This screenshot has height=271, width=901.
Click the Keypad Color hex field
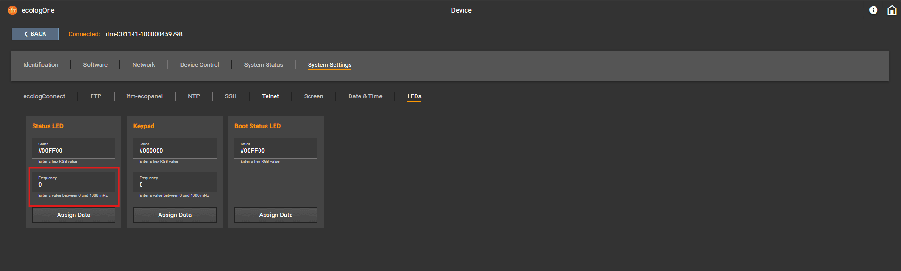click(x=175, y=151)
